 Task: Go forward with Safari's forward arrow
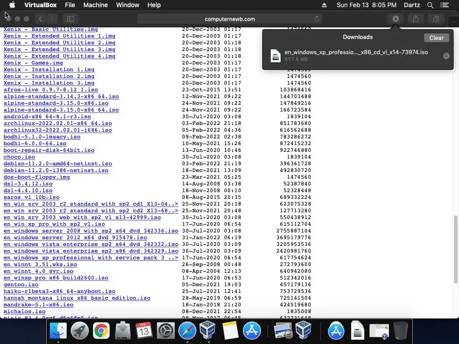point(52,19)
